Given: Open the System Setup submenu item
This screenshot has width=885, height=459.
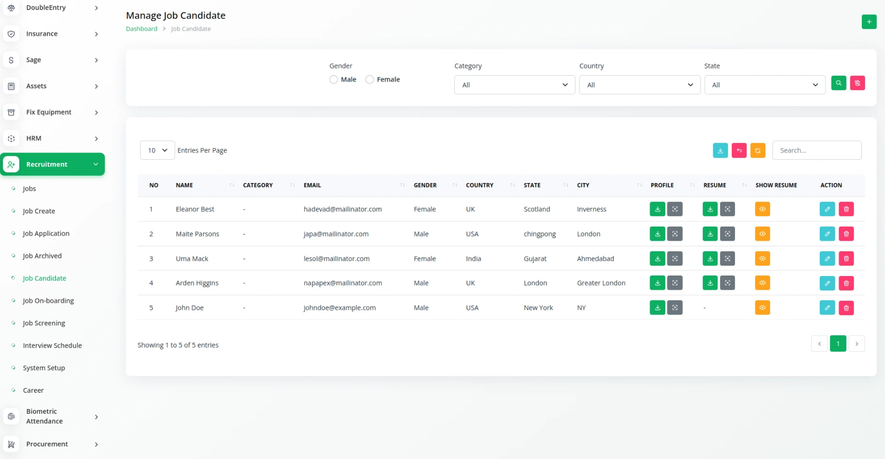Looking at the screenshot, I should point(44,368).
